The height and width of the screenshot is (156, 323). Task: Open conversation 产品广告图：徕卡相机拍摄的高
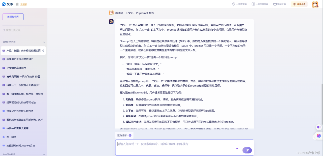click(23, 50)
